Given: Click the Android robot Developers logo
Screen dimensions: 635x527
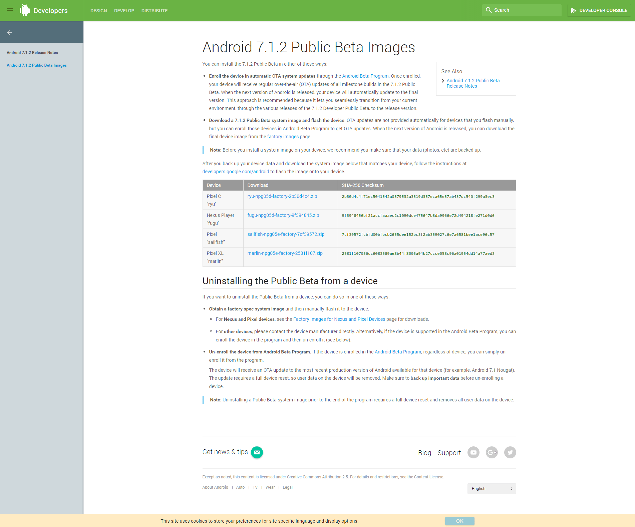Looking at the screenshot, I should 25,10.
